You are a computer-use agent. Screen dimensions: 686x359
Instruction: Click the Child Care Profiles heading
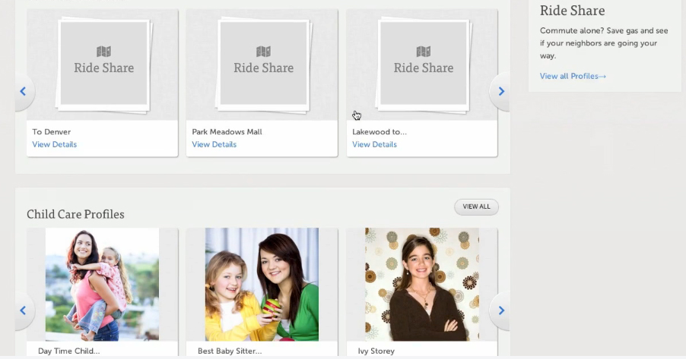75,214
